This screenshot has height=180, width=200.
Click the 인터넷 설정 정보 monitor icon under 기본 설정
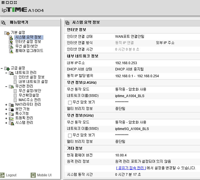[11, 42]
